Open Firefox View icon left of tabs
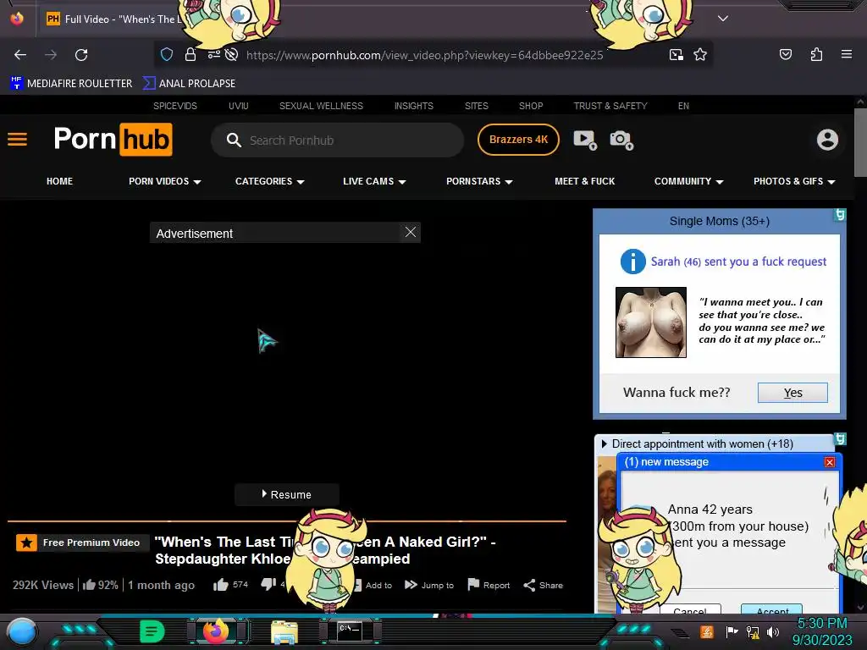 (17, 19)
